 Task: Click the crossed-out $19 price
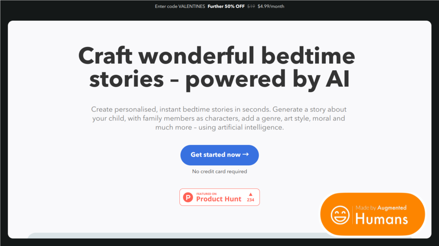[251, 6]
